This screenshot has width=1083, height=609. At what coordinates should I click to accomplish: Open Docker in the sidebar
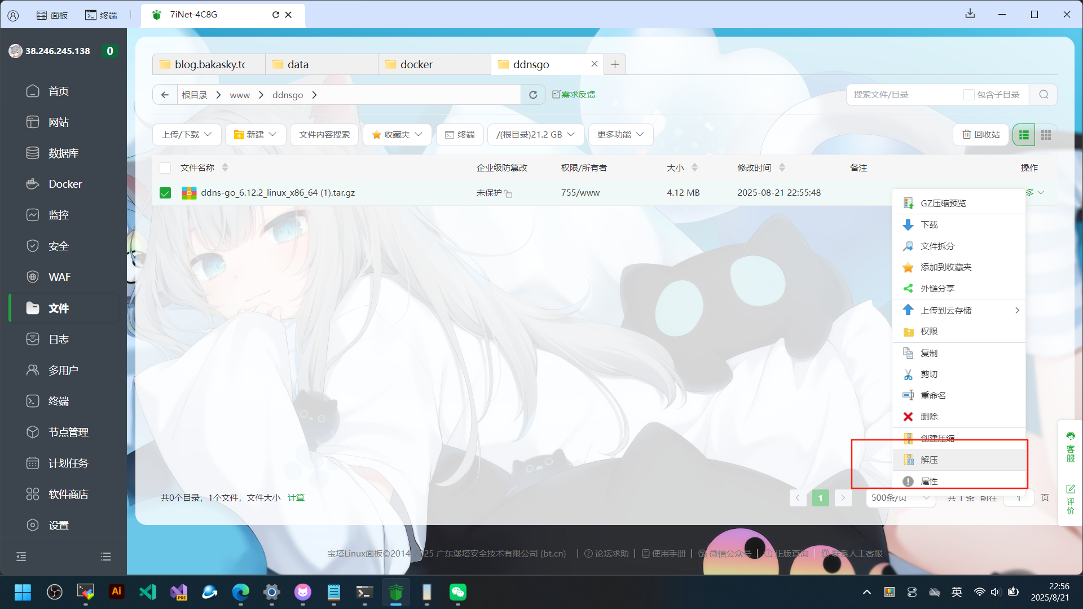pos(65,184)
